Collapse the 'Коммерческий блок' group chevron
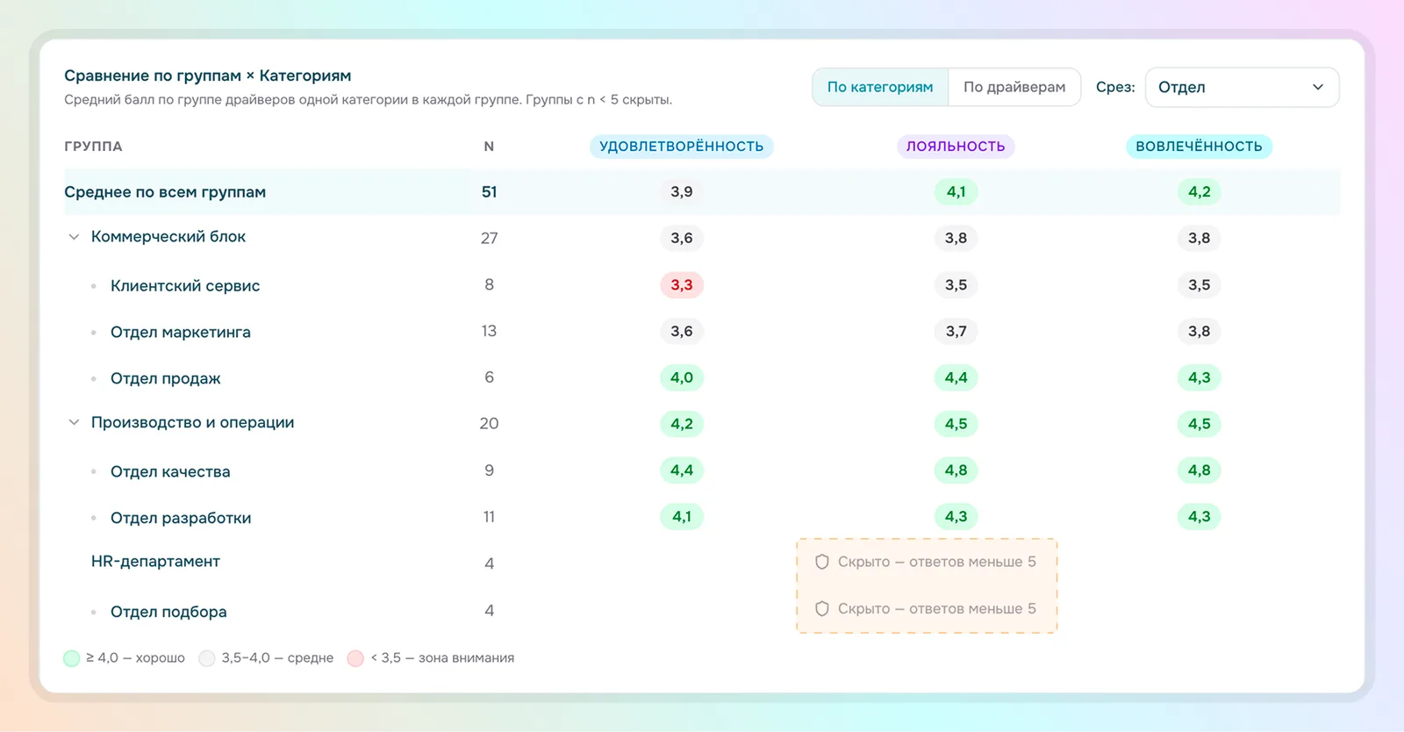The width and height of the screenshot is (1404, 732). (x=74, y=237)
